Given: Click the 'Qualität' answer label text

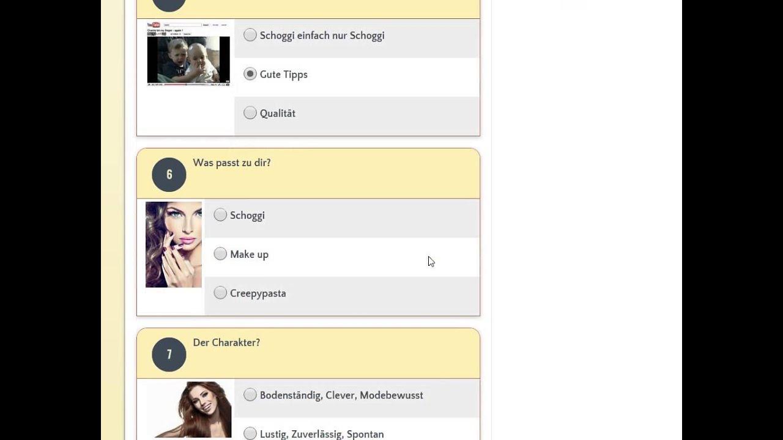Looking at the screenshot, I should [x=278, y=114].
